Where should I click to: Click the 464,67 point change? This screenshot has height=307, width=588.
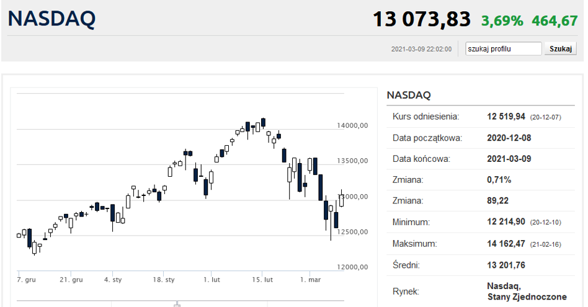tap(555, 20)
